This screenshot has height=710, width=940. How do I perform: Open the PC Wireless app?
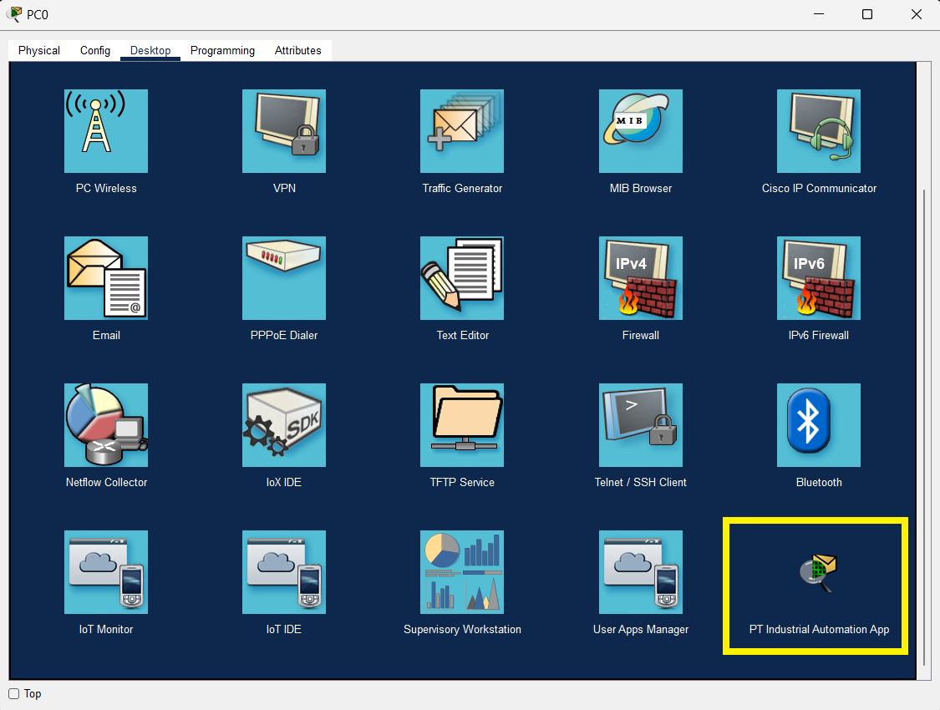pos(106,131)
